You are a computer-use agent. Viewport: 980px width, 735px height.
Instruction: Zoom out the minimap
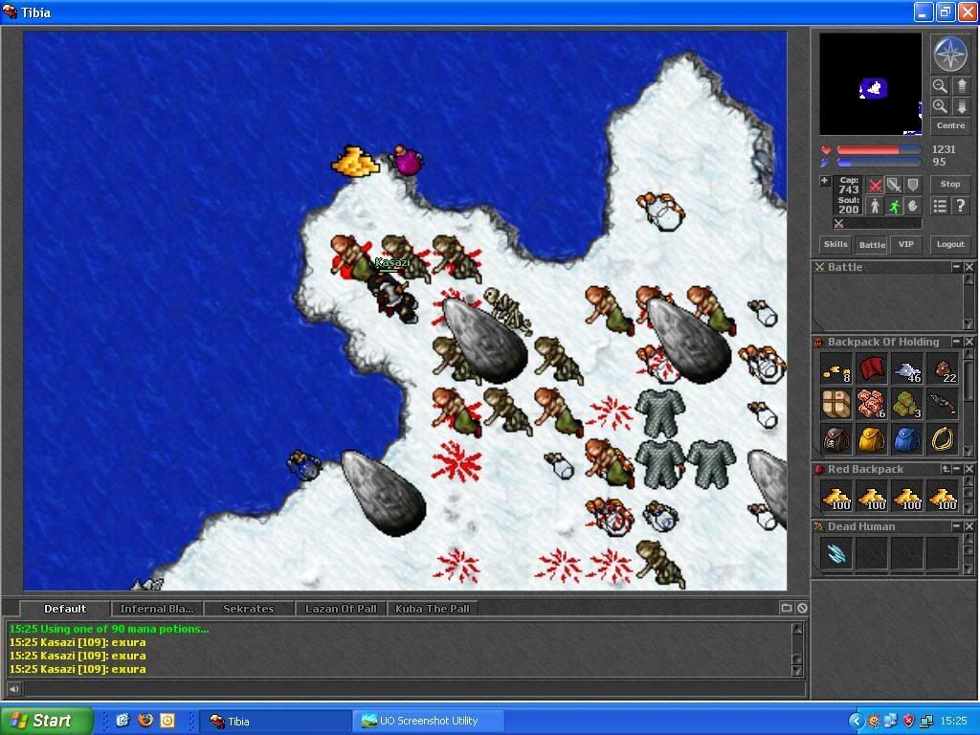pyautogui.click(x=940, y=85)
